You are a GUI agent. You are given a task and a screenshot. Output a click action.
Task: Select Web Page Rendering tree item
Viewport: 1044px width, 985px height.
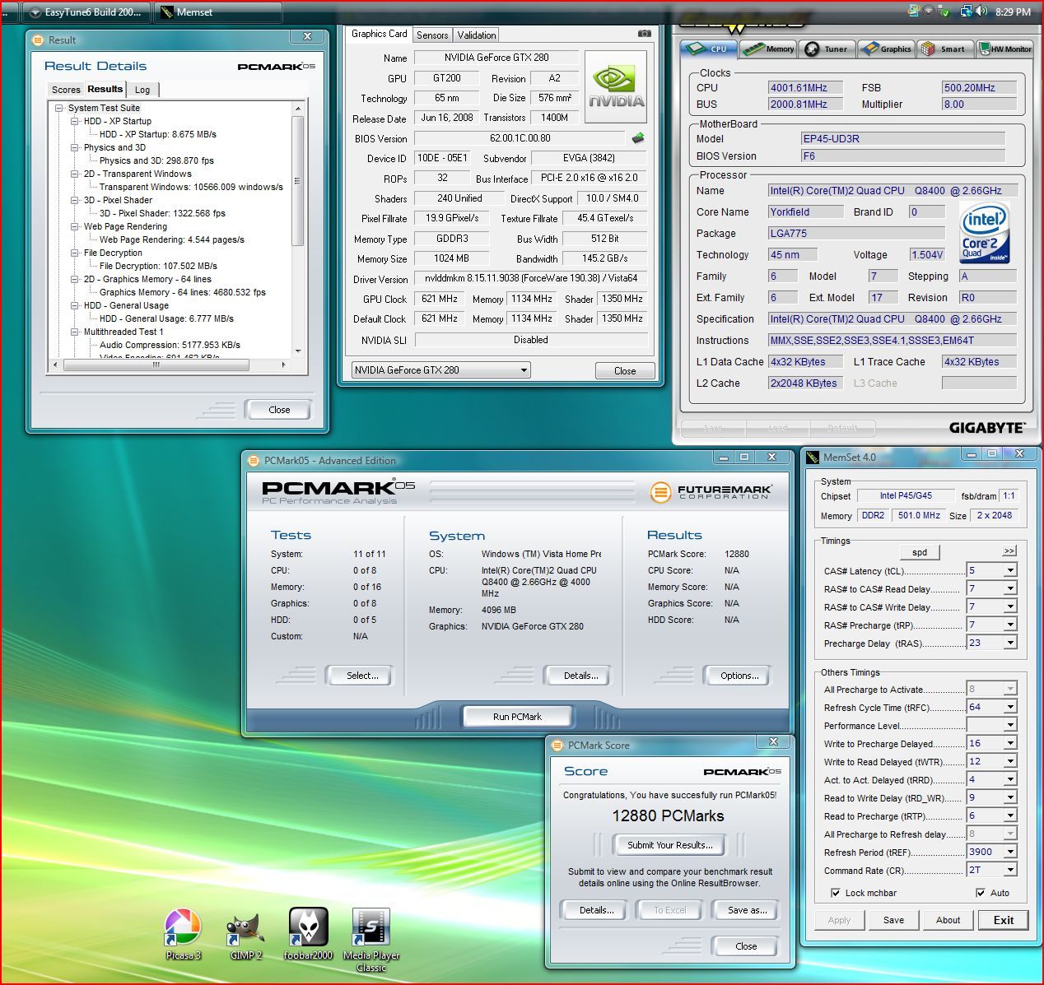125,226
